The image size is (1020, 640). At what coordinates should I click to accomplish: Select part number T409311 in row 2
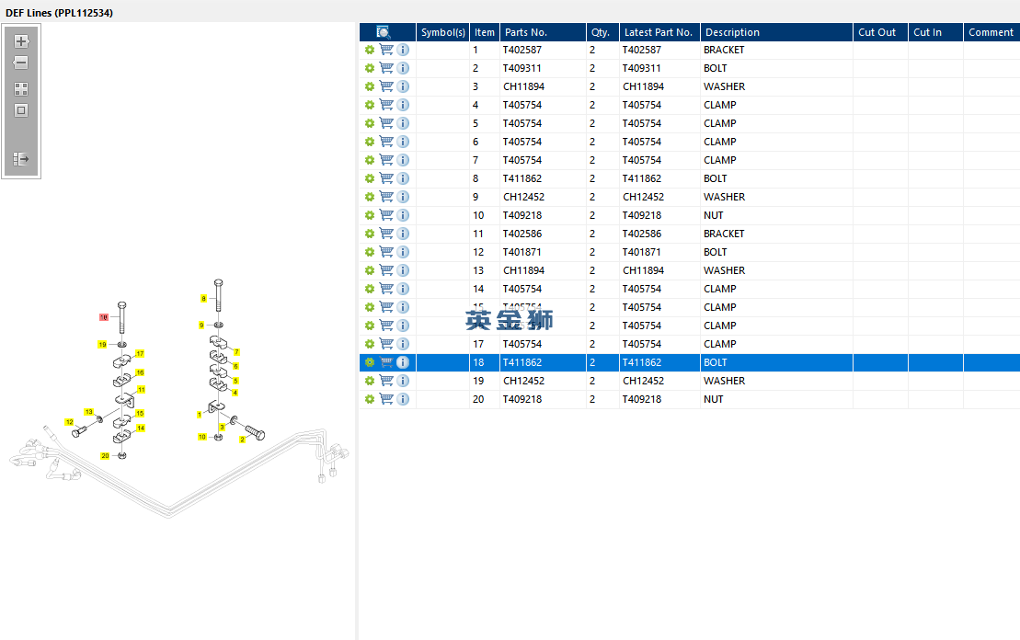[522, 68]
